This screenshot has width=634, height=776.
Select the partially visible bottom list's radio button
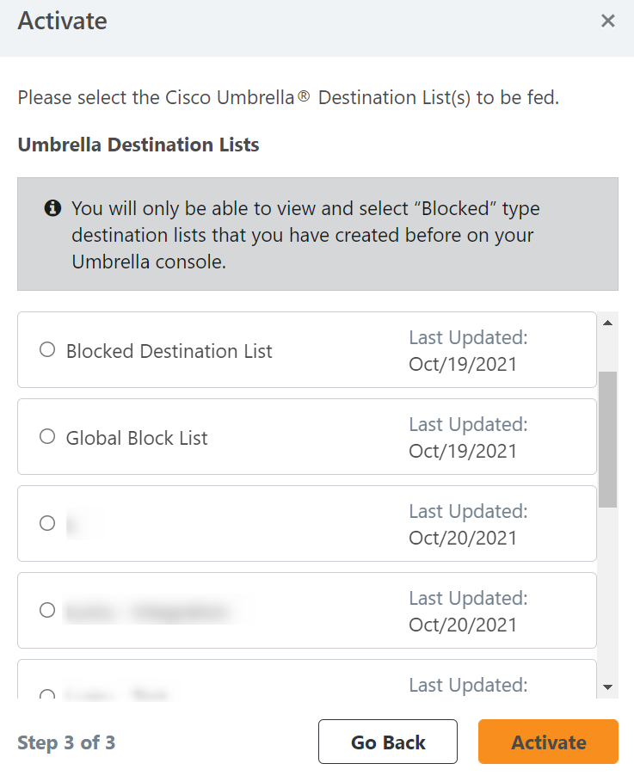(47, 693)
